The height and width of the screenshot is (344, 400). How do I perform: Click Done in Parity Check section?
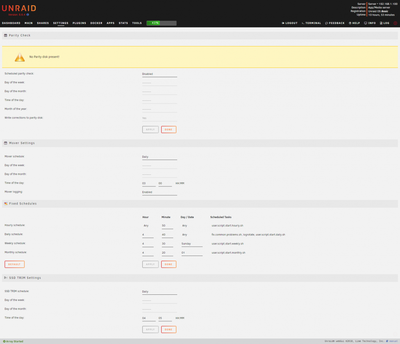(x=169, y=130)
